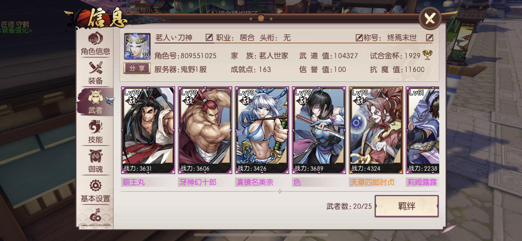Image resolution: width=522 pixels, height=241 pixels.
Task: Select the 霸王丸 warrior card
Action: coord(148,130)
